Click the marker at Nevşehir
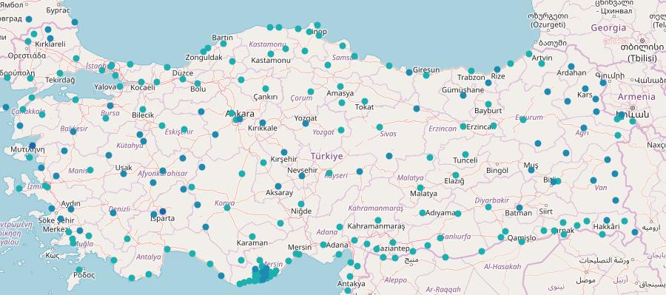 (x=302, y=175)
